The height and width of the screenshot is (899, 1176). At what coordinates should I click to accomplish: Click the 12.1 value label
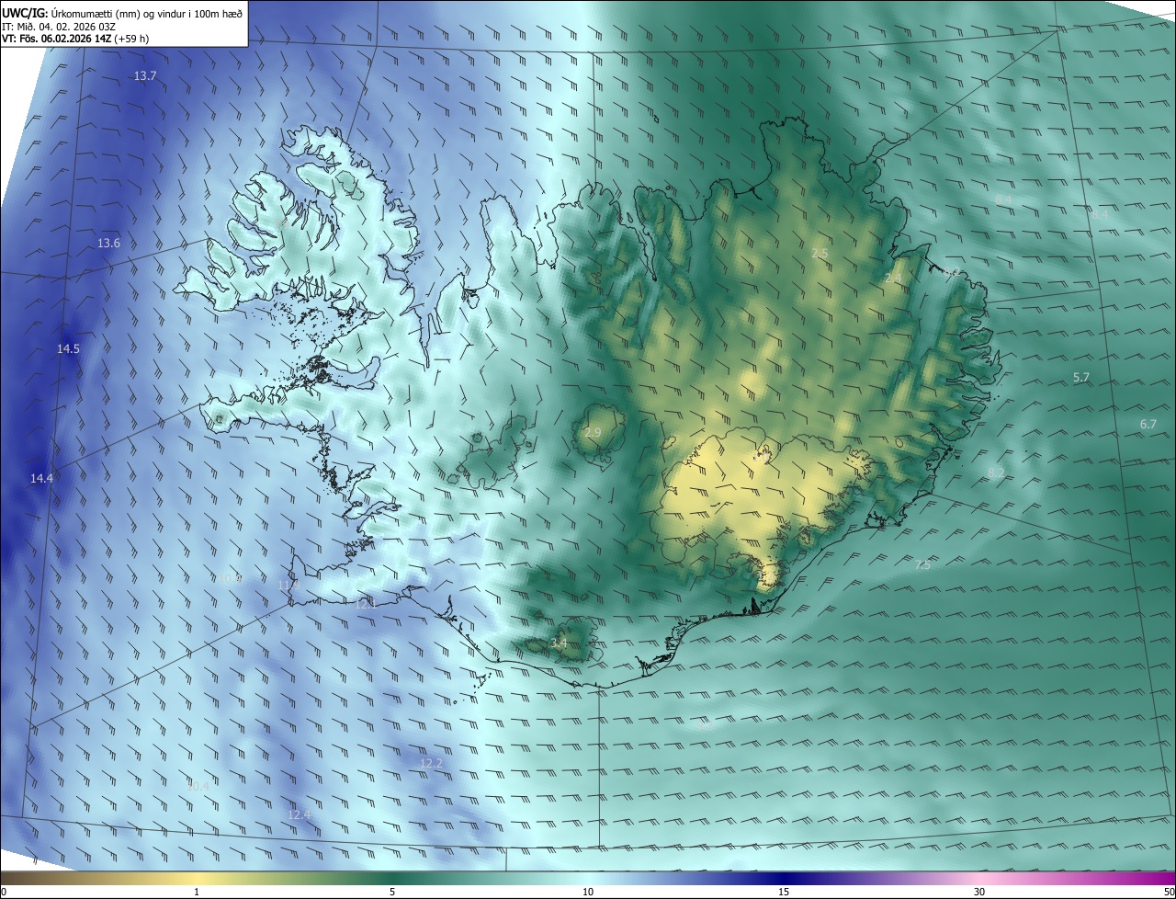pyautogui.click(x=366, y=604)
